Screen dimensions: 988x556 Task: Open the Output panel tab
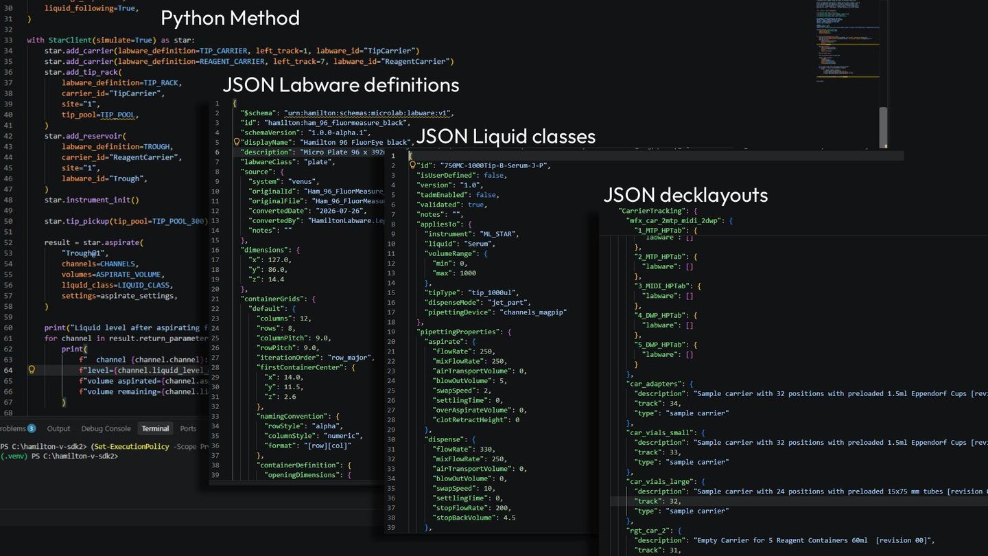coord(58,428)
